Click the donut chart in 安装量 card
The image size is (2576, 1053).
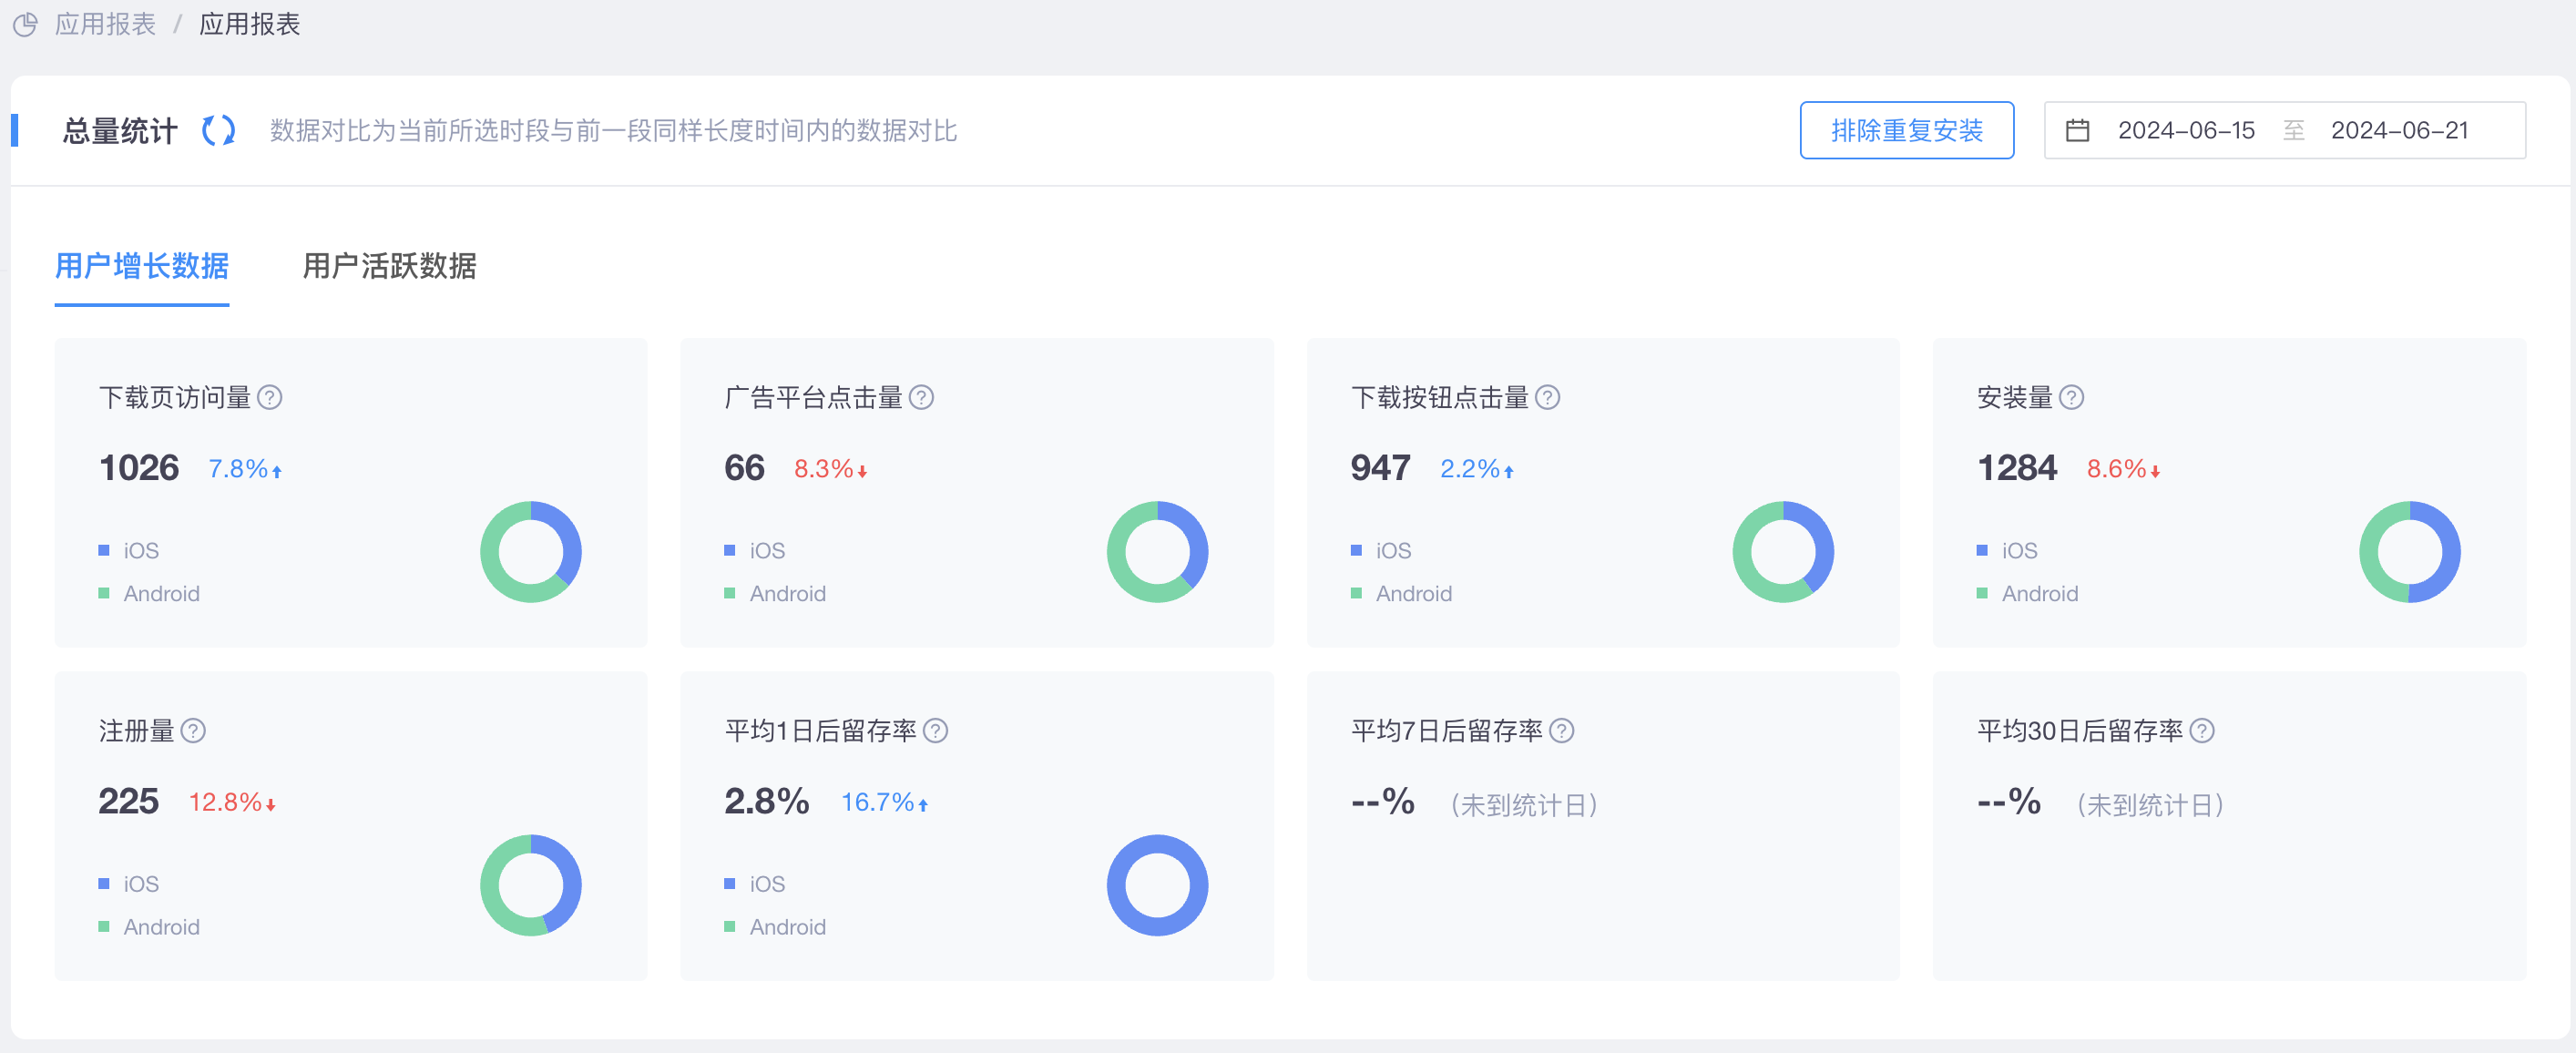[2409, 551]
